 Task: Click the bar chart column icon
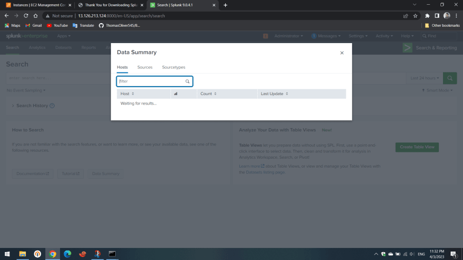176,93
